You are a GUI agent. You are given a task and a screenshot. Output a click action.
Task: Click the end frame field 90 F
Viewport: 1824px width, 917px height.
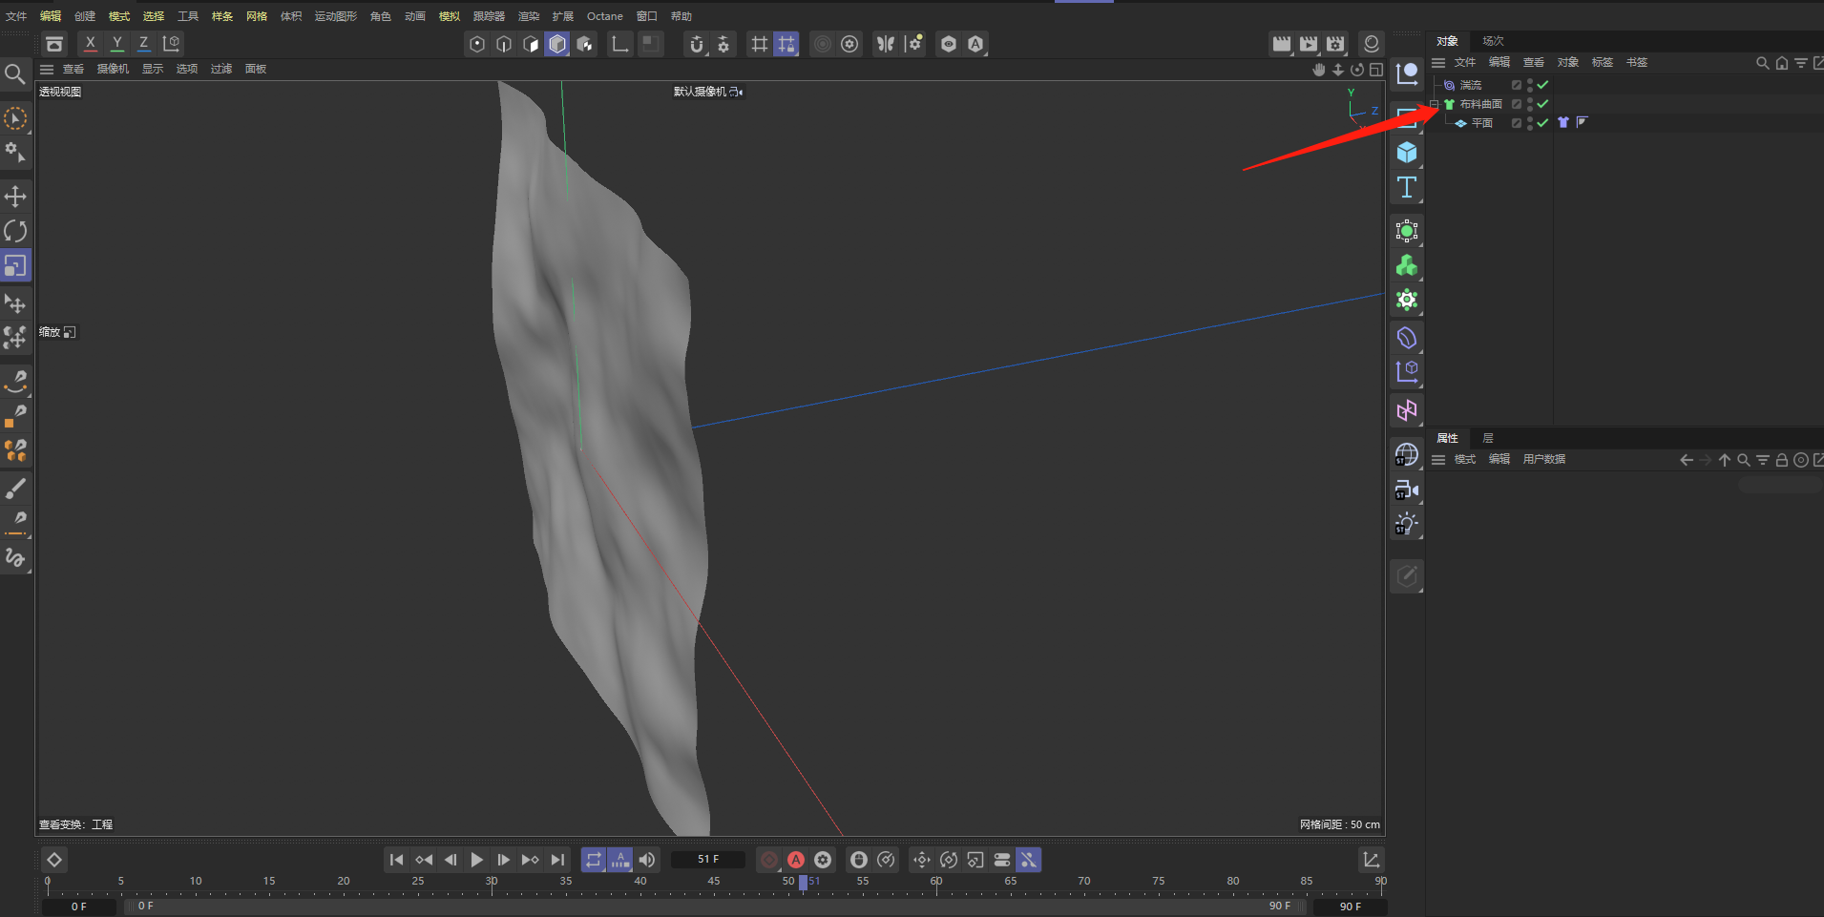[x=1350, y=907]
